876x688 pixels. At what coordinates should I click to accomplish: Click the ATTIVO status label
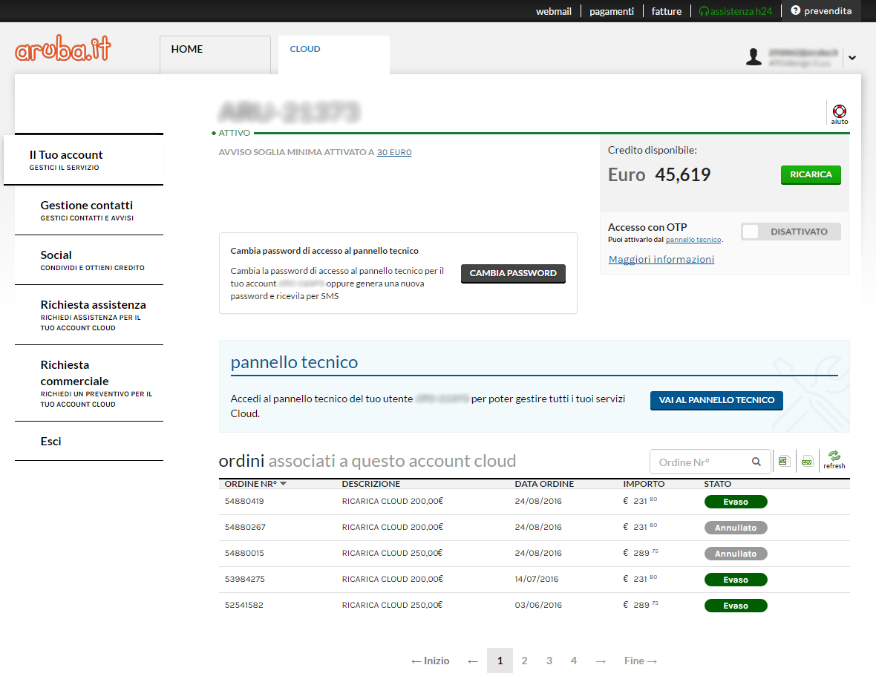pyautogui.click(x=234, y=133)
